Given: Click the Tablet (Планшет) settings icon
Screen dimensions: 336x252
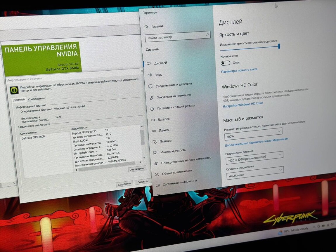Looking at the screenshot, I should [x=154, y=142].
